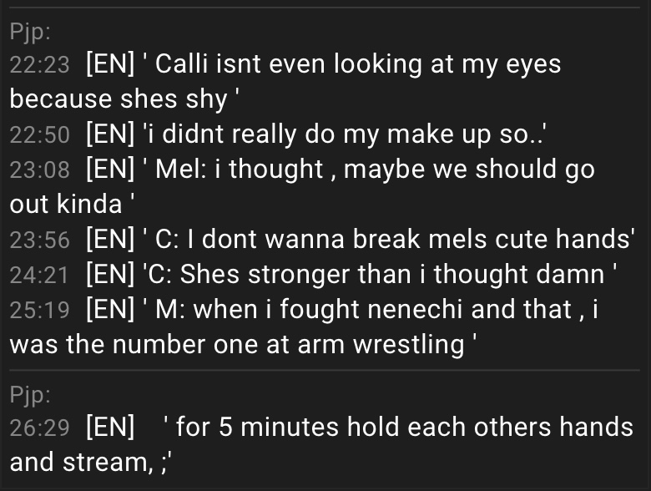This screenshot has height=491, width=651.
Task: Select the second Pjp author name
Action: coord(30,394)
